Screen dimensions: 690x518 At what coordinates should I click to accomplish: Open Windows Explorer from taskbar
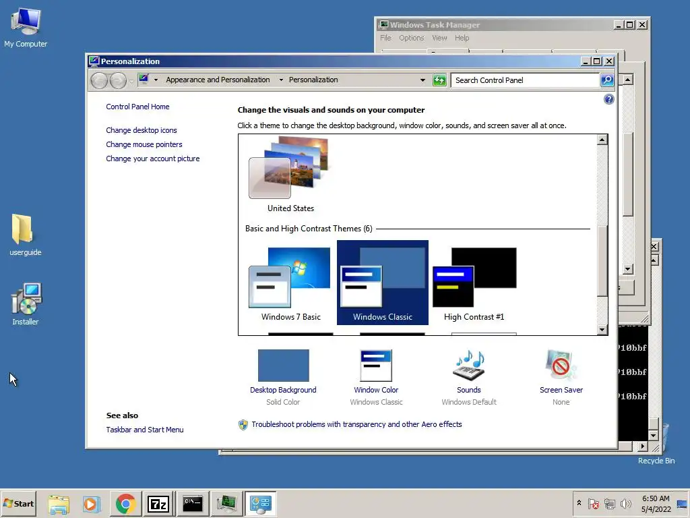59,503
